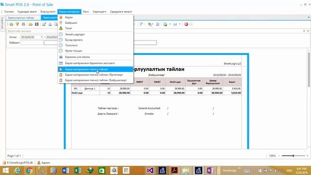Click the Бараа материал menu header

tap(69, 12)
